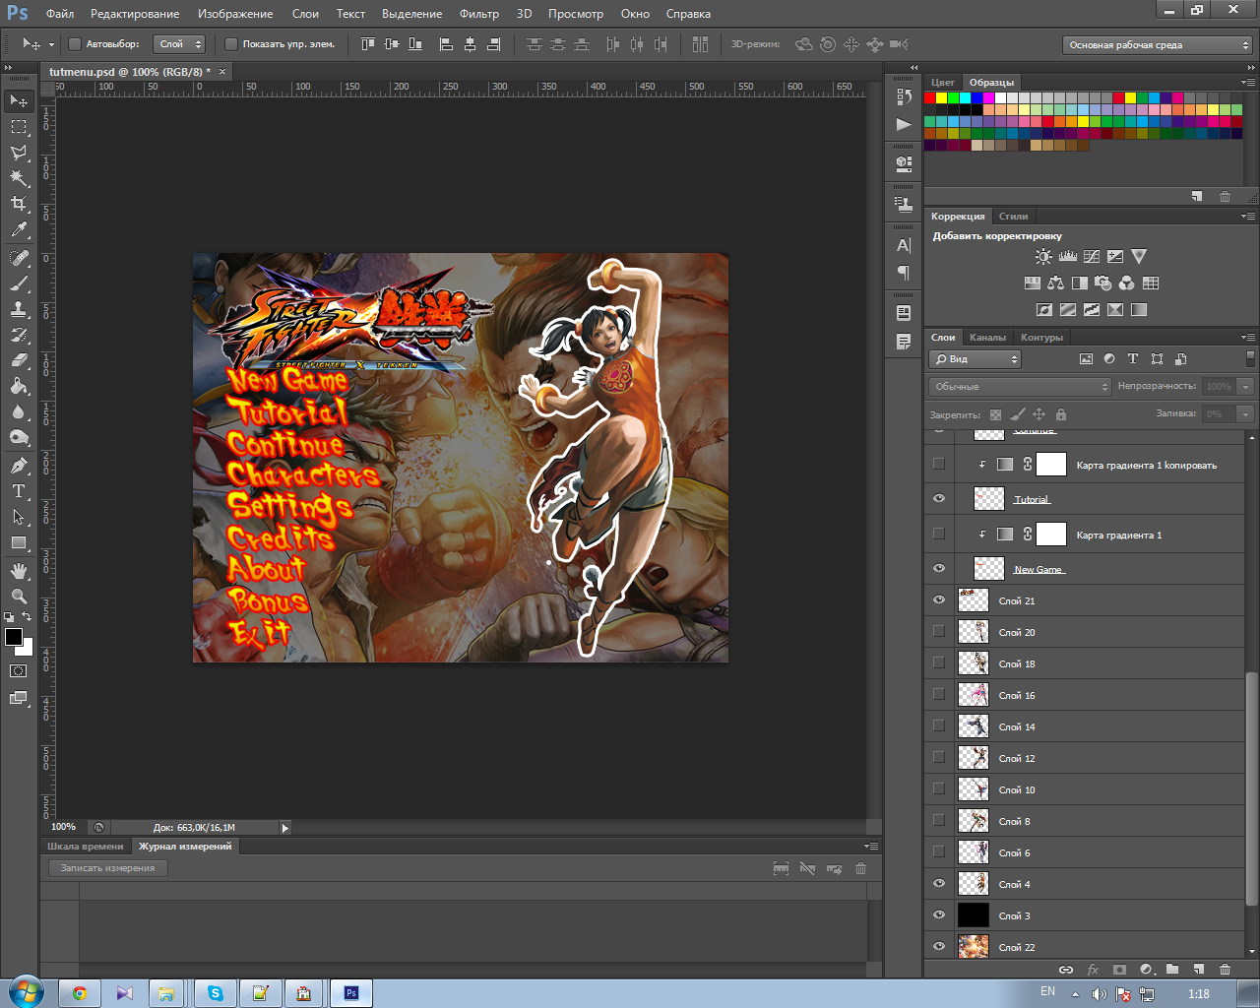Open Непрозрачность opacity dropdown arrow
This screenshot has width=1260, height=1008.
click(1246, 386)
